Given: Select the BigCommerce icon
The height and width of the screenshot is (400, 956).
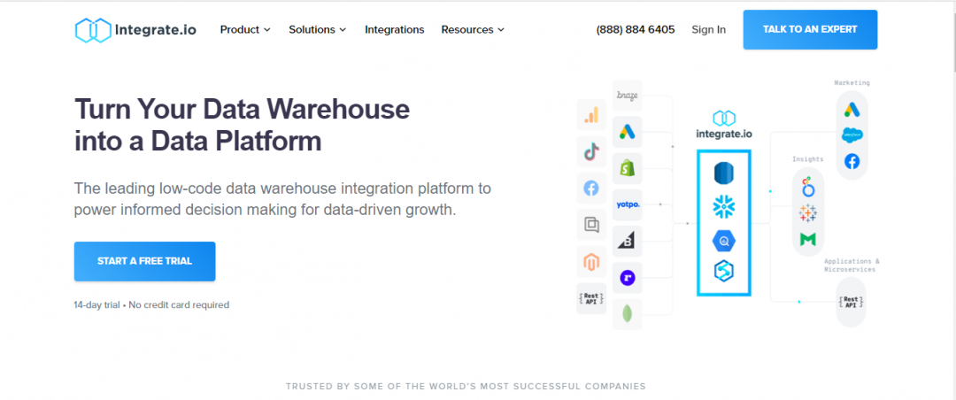Looking at the screenshot, I should 628,240.
